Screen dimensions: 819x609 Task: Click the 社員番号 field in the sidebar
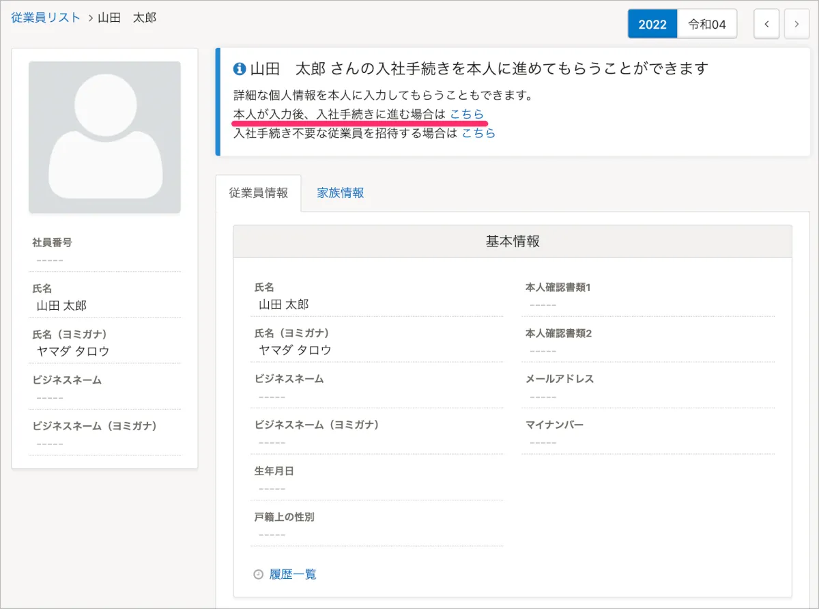tap(104, 251)
